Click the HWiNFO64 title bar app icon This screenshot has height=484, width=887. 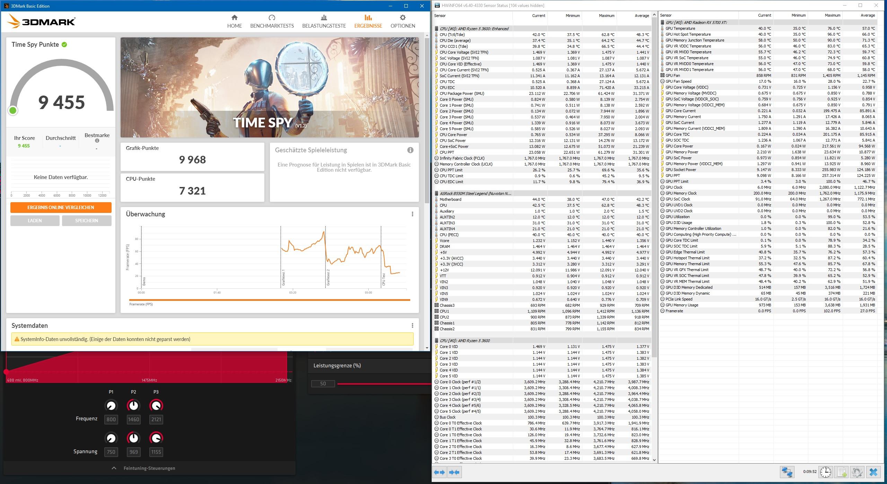coord(437,5)
